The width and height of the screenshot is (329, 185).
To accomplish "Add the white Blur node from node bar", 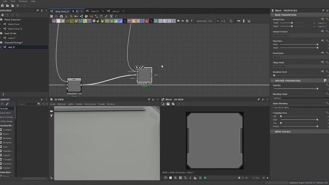I will click(58, 21).
